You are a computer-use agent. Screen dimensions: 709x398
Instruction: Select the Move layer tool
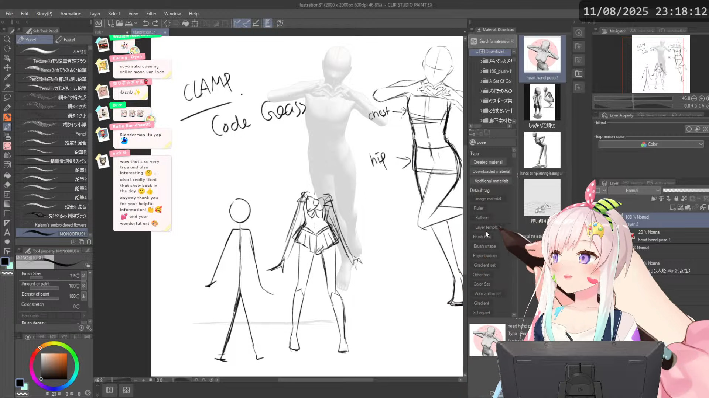point(7,68)
